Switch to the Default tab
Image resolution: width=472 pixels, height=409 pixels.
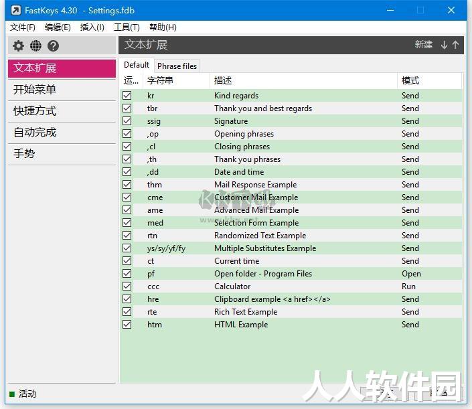pyautogui.click(x=137, y=65)
